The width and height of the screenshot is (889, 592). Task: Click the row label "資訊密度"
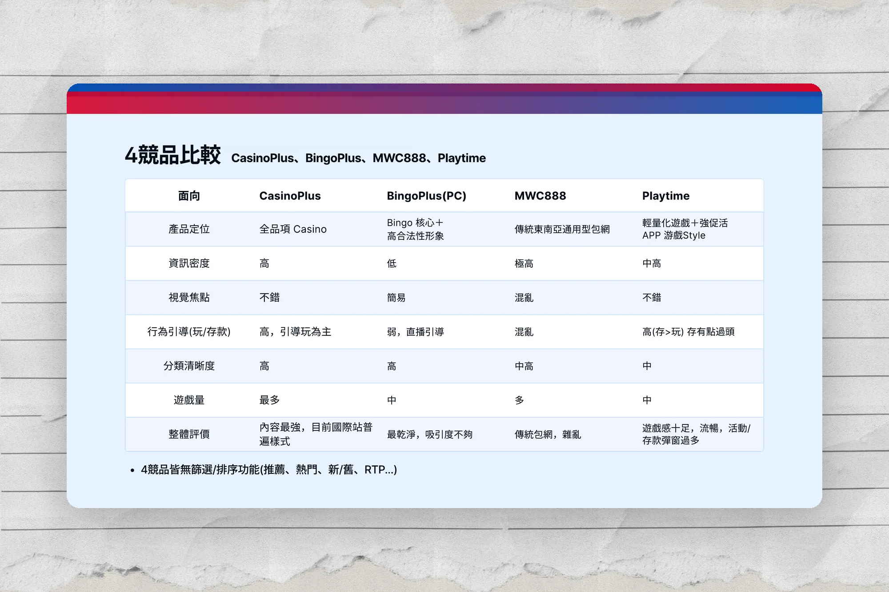point(189,263)
